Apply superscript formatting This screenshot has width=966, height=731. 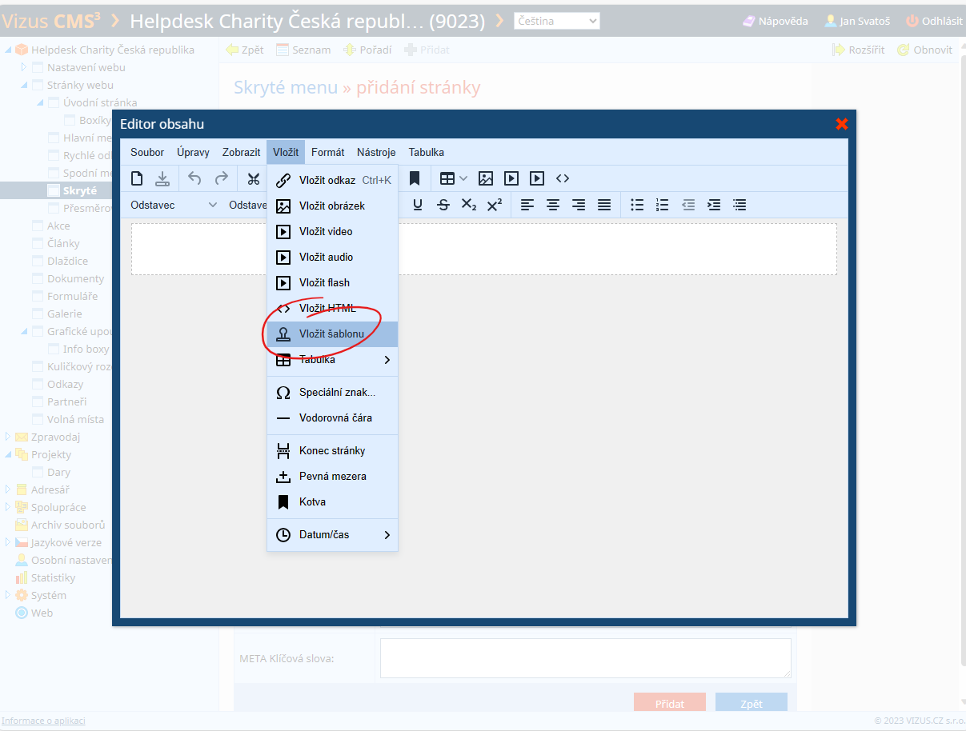click(495, 205)
